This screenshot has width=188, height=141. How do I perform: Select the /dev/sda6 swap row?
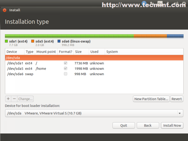(x=94, y=74)
